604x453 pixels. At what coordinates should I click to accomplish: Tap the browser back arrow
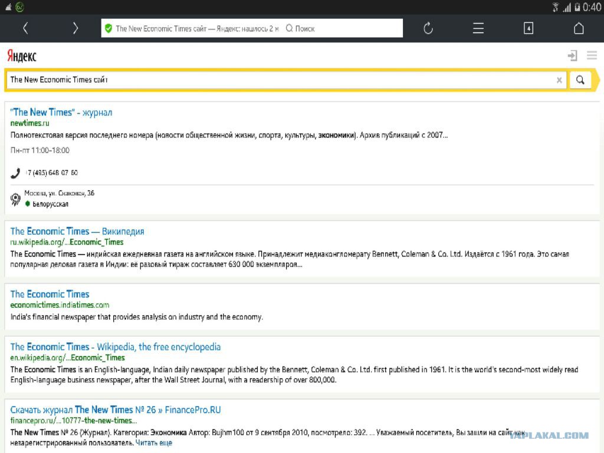[25, 28]
